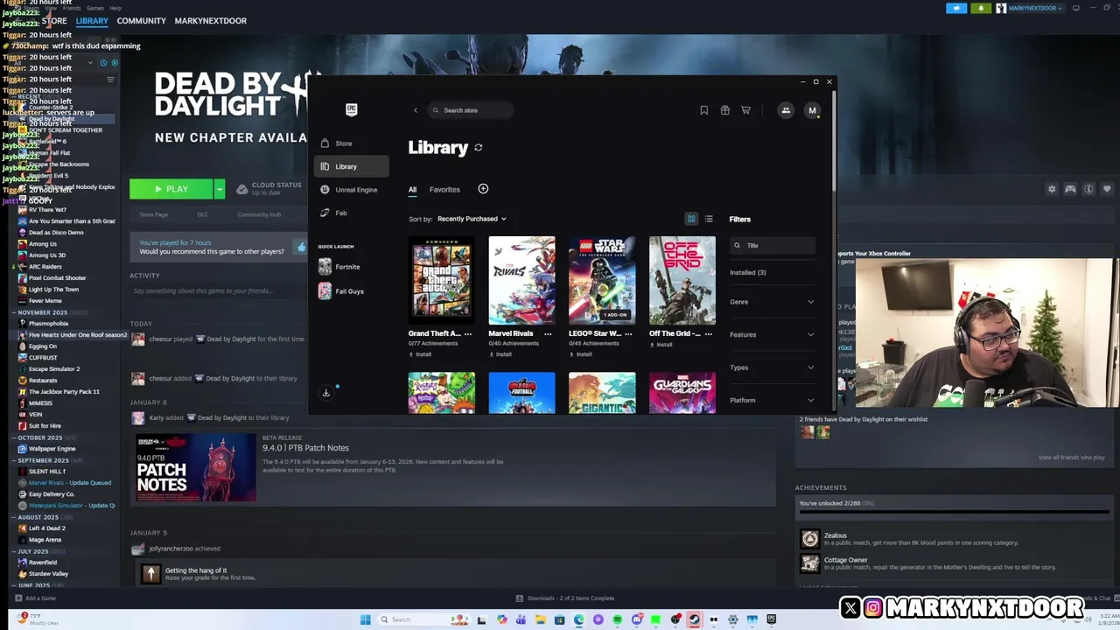The width and height of the screenshot is (1120, 630).
Task: Open game info icon in Steam
Action: coord(1088,189)
